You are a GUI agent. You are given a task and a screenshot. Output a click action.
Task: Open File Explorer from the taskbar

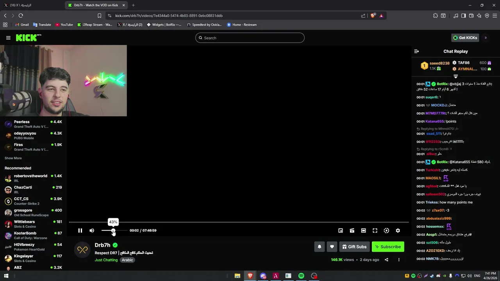tap(237, 276)
